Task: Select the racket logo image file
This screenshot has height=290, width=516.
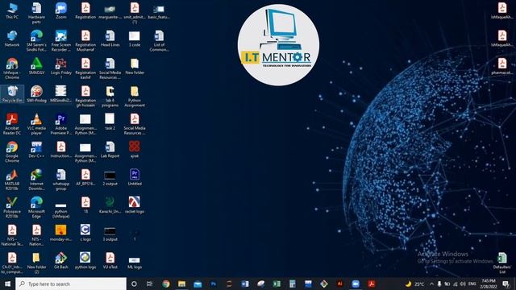Action: click(135, 205)
